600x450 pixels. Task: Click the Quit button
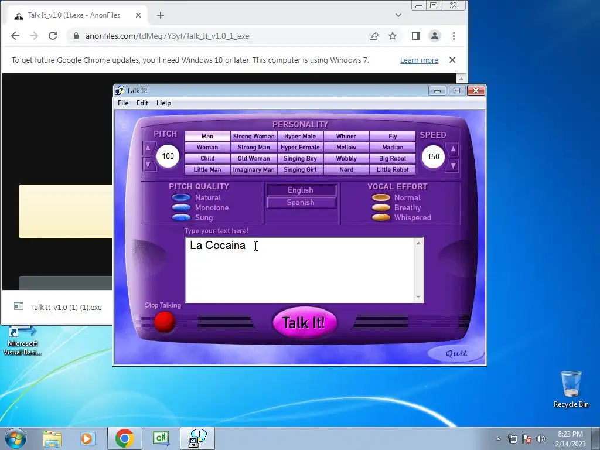click(x=456, y=353)
